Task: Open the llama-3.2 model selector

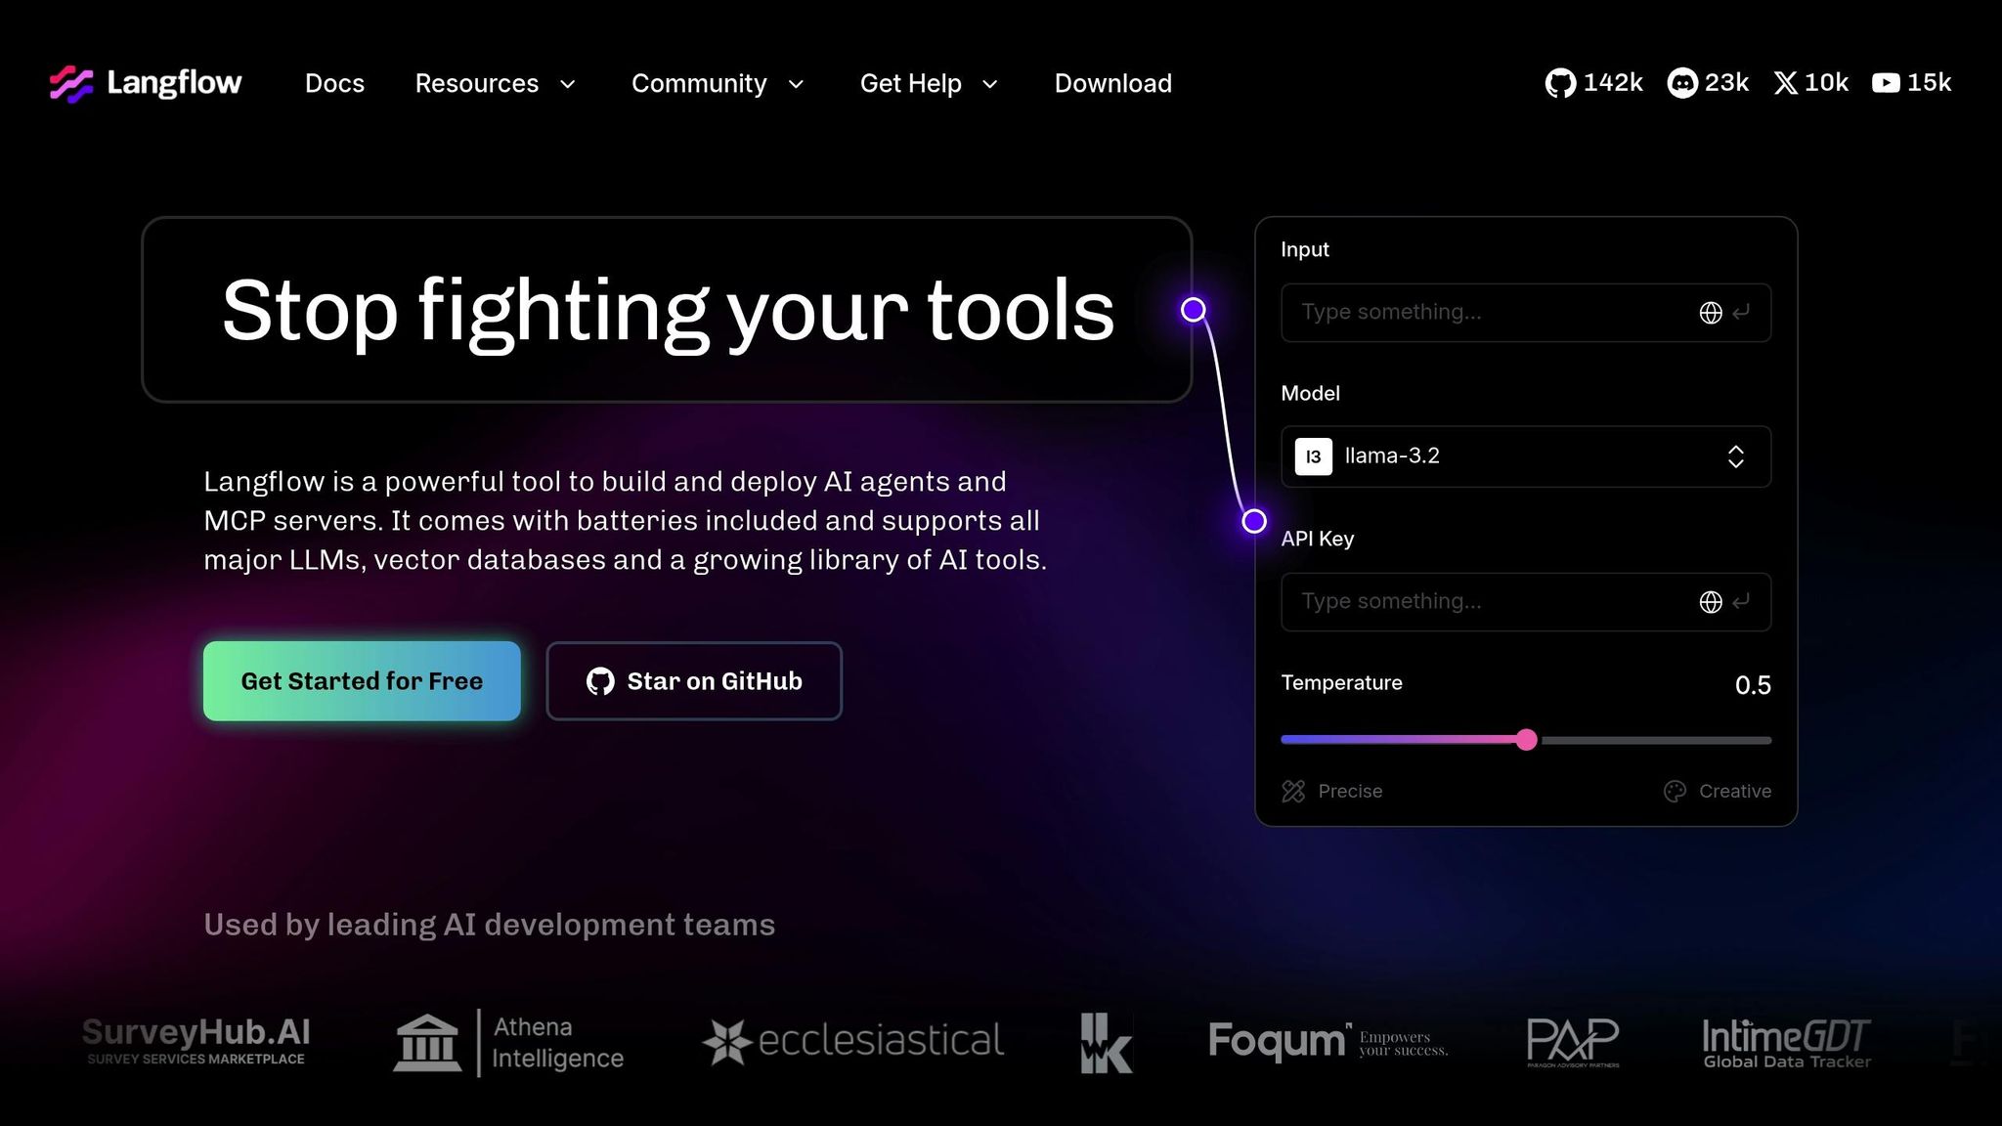Action: coord(1525,456)
